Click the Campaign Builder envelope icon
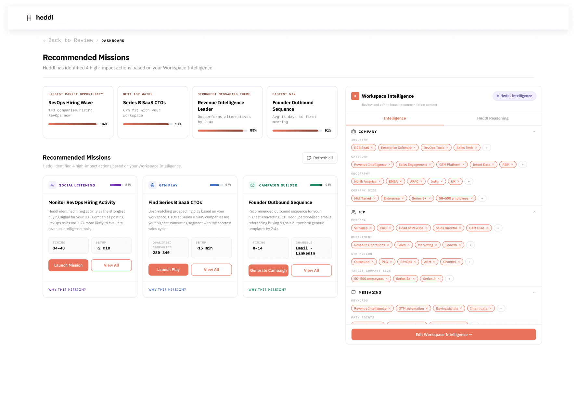 click(252, 185)
